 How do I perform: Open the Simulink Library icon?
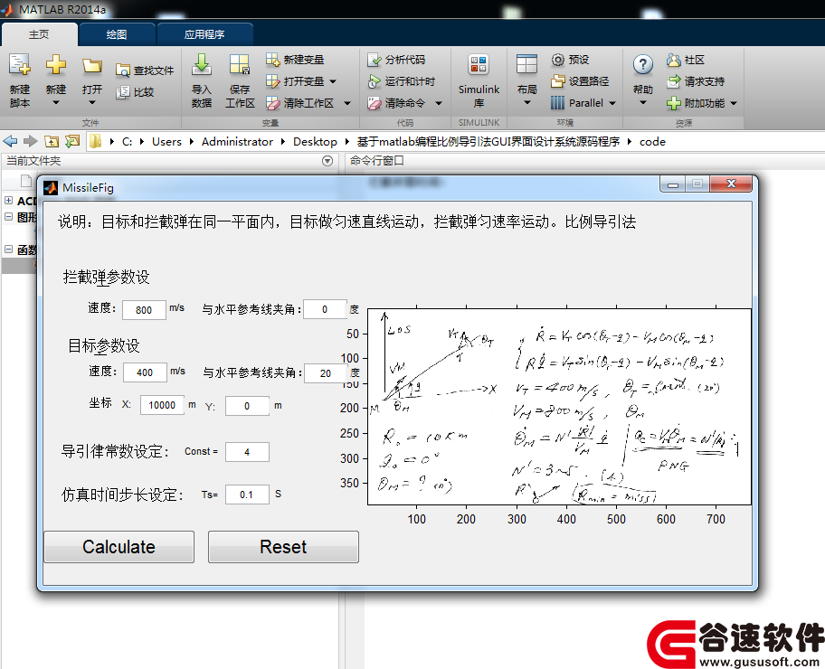click(479, 65)
